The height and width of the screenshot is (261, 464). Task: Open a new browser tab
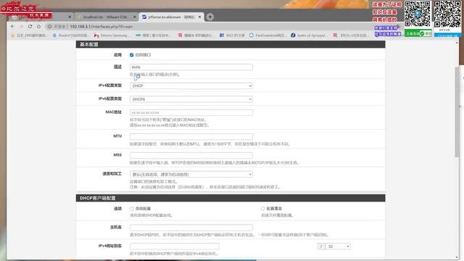coord(210,17)
